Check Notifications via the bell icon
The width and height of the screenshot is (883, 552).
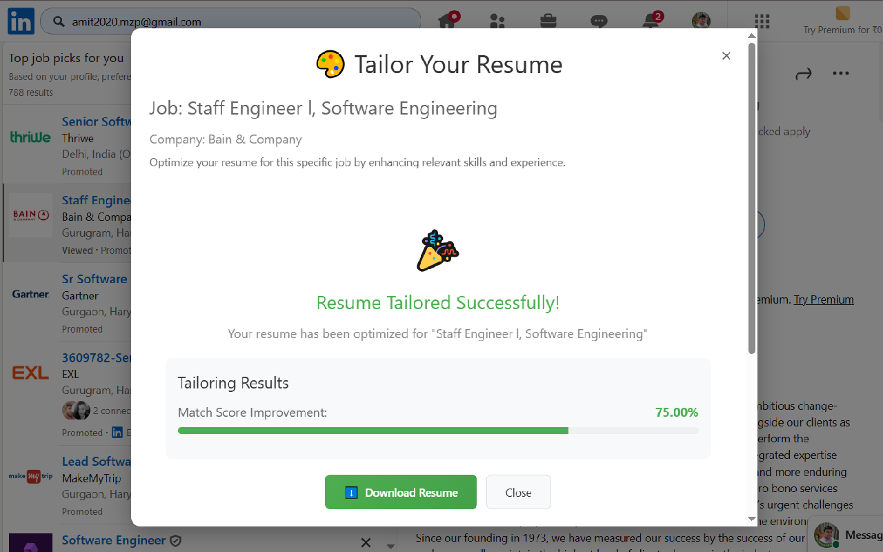tap(649, 21)
